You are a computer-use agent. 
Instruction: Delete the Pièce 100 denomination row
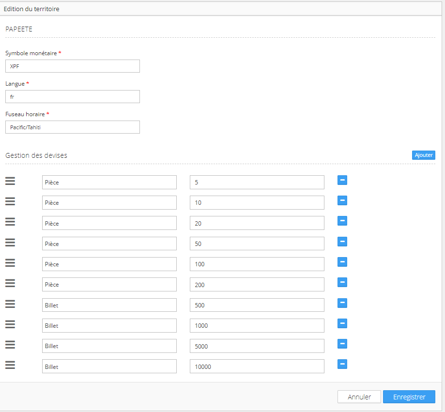[342, 262]
